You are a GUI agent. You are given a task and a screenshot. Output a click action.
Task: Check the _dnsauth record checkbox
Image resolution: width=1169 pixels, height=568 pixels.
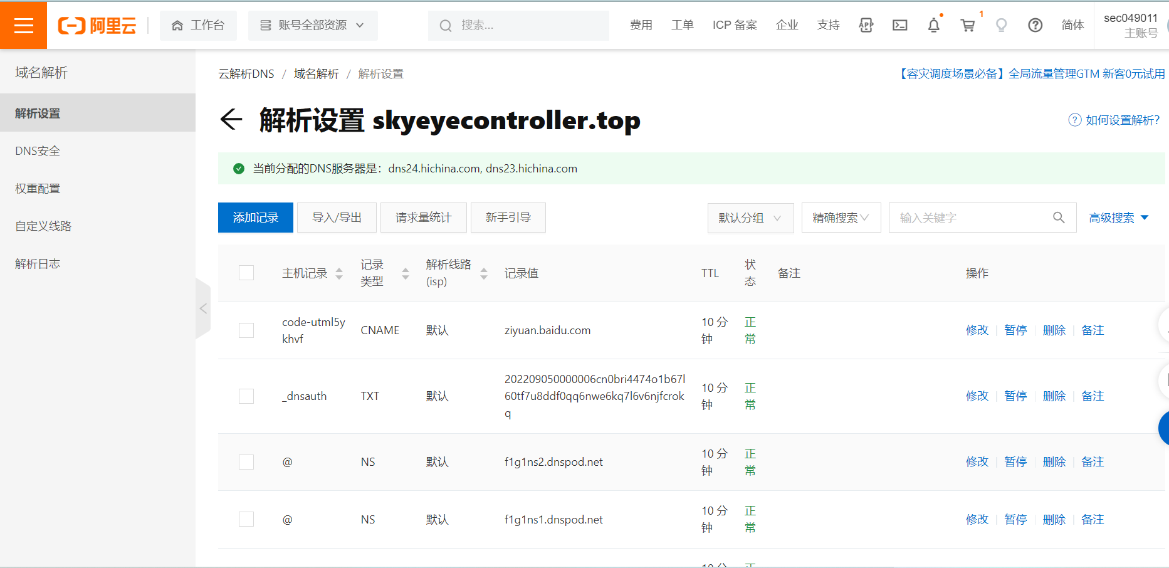point(246,396)
